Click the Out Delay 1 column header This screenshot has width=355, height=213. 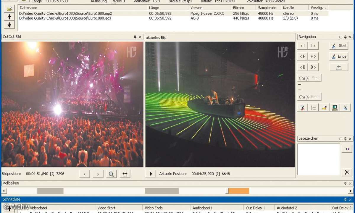pos(259,208)
